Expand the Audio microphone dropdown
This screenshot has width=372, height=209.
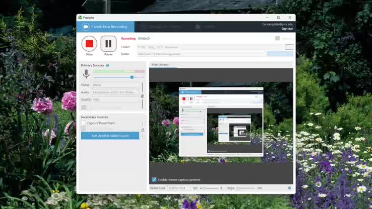pyautogui.click(x=115, y=92)
